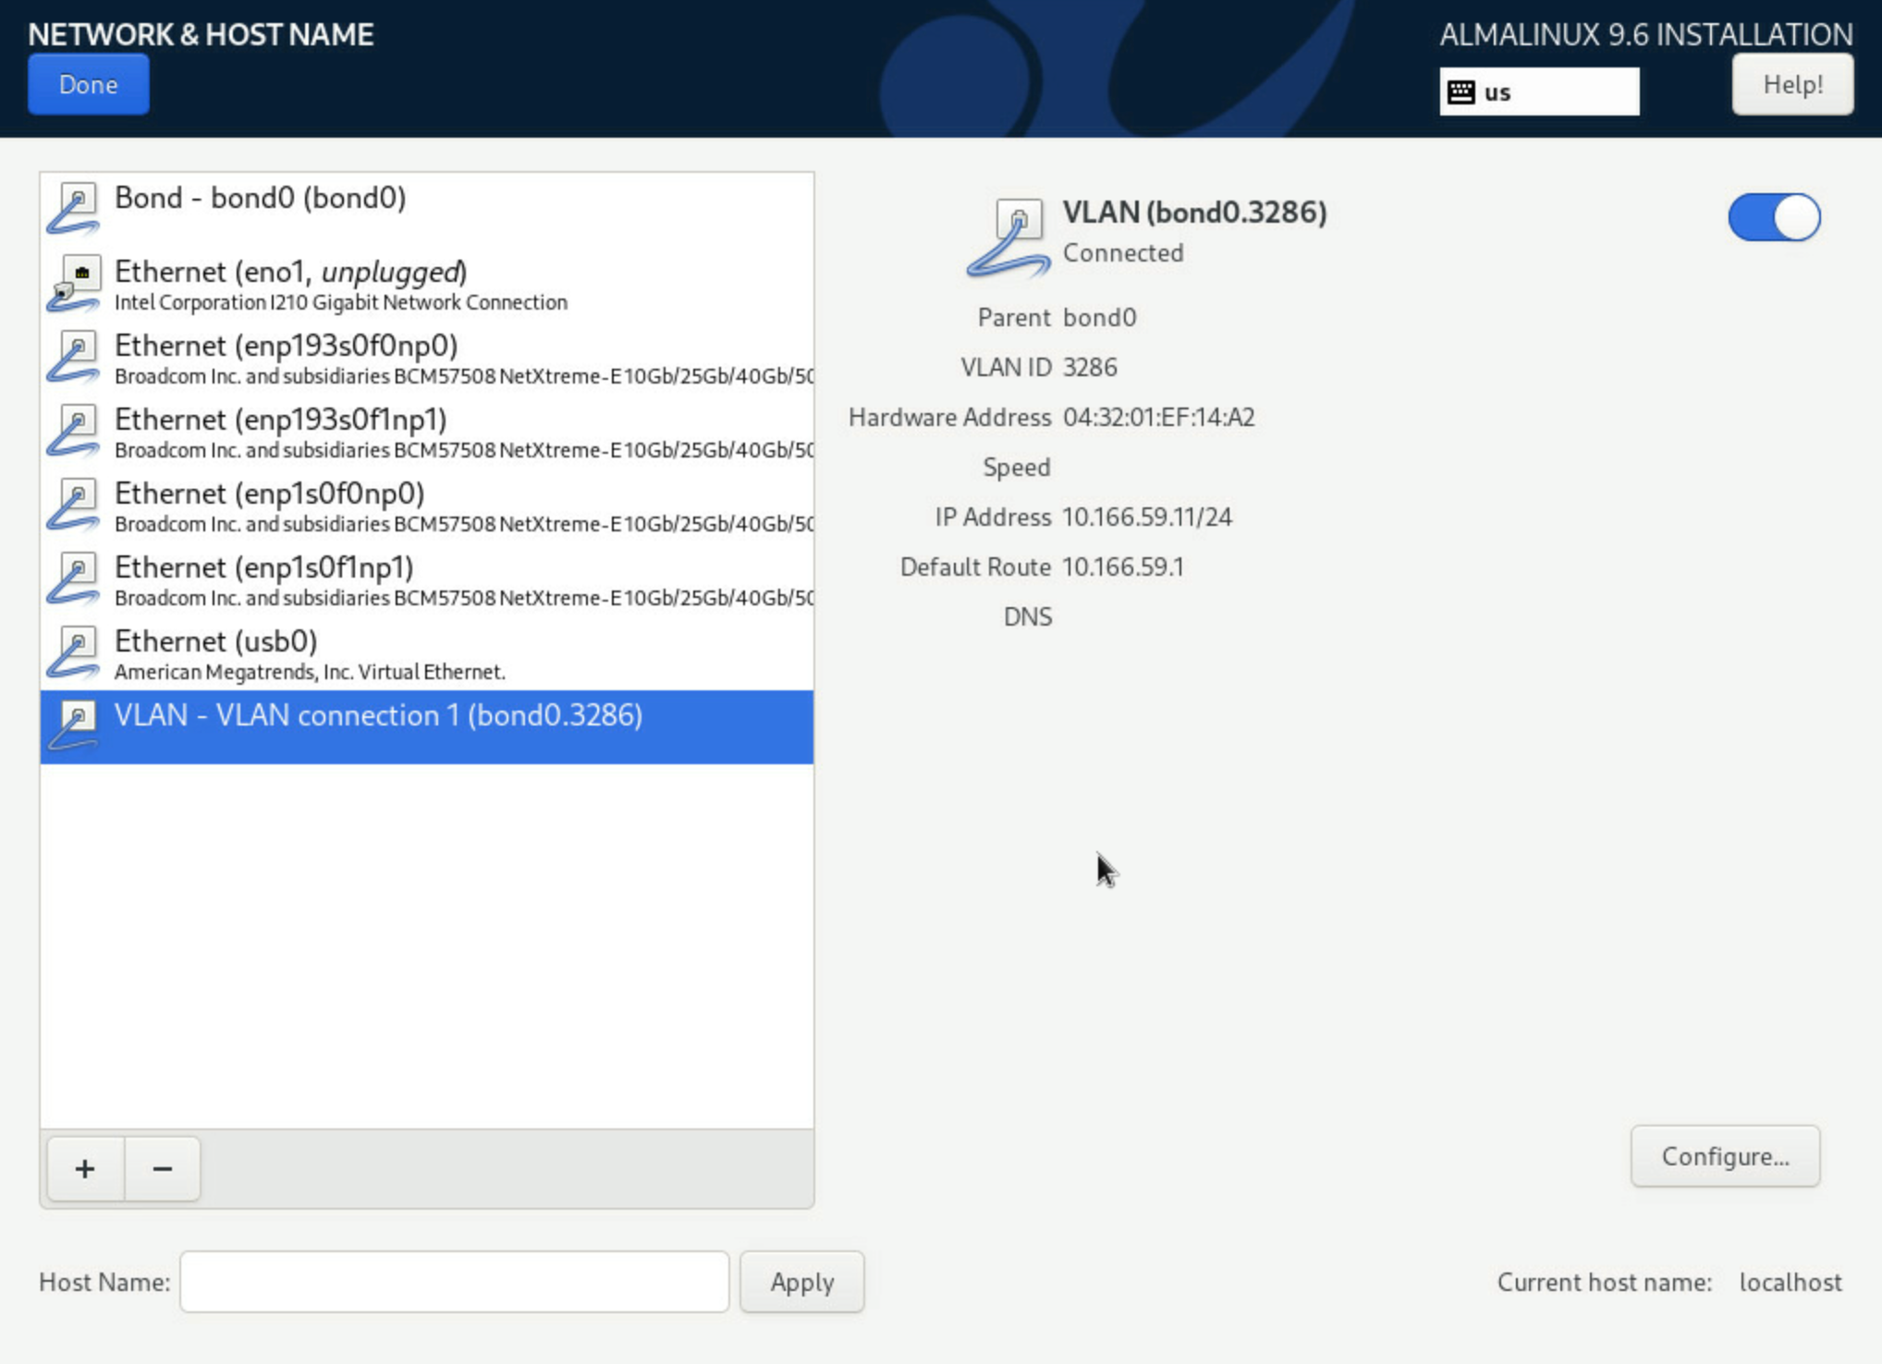Click the keyboard layout icon next to us
The height and width of the screenshot is (1364, 1882).
(1461, 91)
